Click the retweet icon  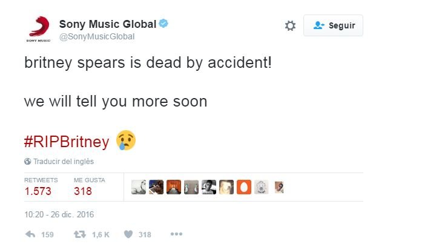tap(79, 234)
